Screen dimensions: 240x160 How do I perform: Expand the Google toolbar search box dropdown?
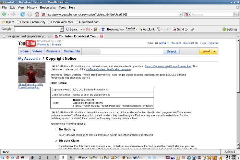coord(61,29)
